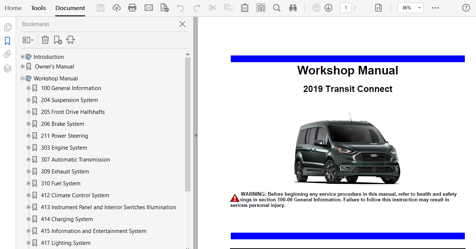
Task: Send file by email envelope icon
Action: [149, 8]
